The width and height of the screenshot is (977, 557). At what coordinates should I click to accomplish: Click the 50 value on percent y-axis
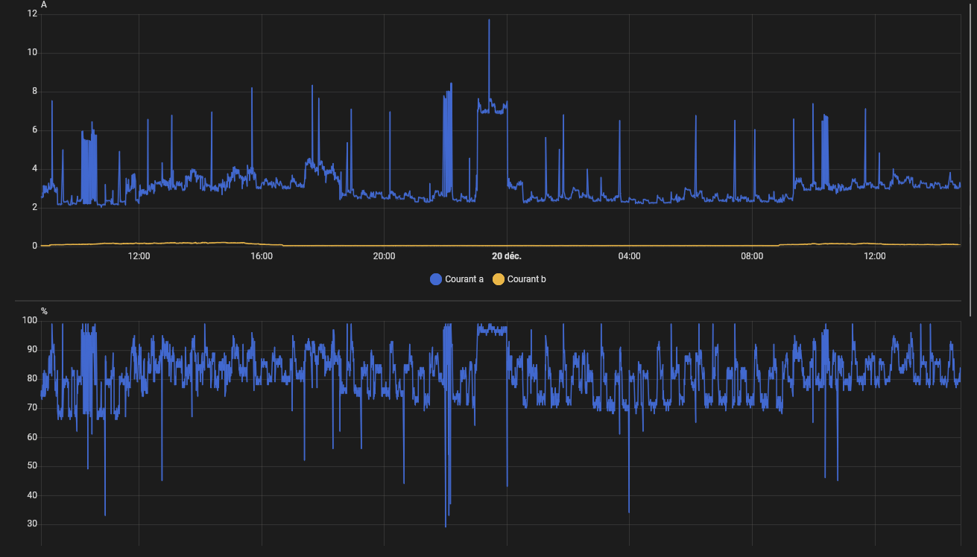[x=32, y=466]
